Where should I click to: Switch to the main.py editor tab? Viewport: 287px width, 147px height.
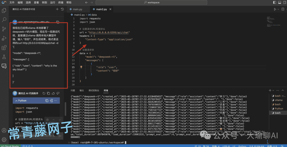(78, 9)
